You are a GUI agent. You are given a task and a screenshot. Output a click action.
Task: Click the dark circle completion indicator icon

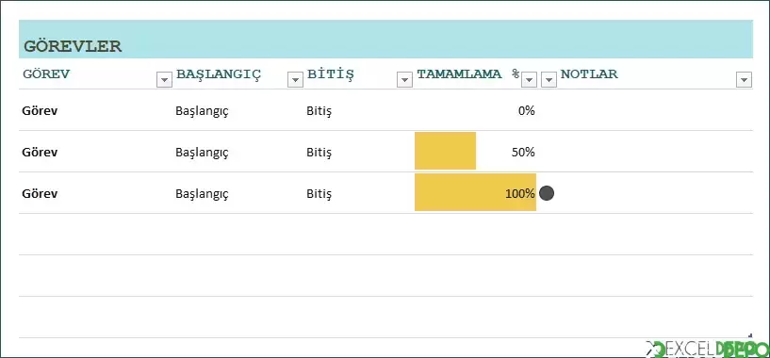(547, 193)
